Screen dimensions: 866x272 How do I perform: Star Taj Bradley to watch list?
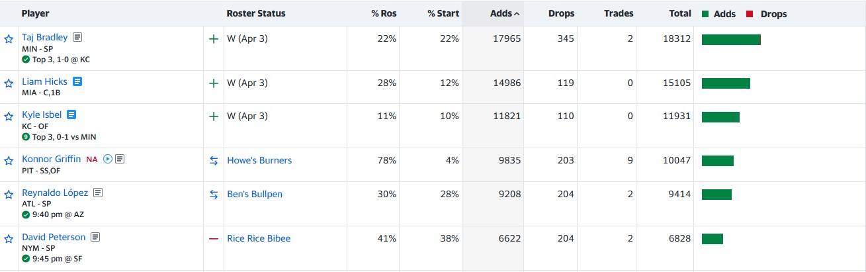click(x=9, y=39)
